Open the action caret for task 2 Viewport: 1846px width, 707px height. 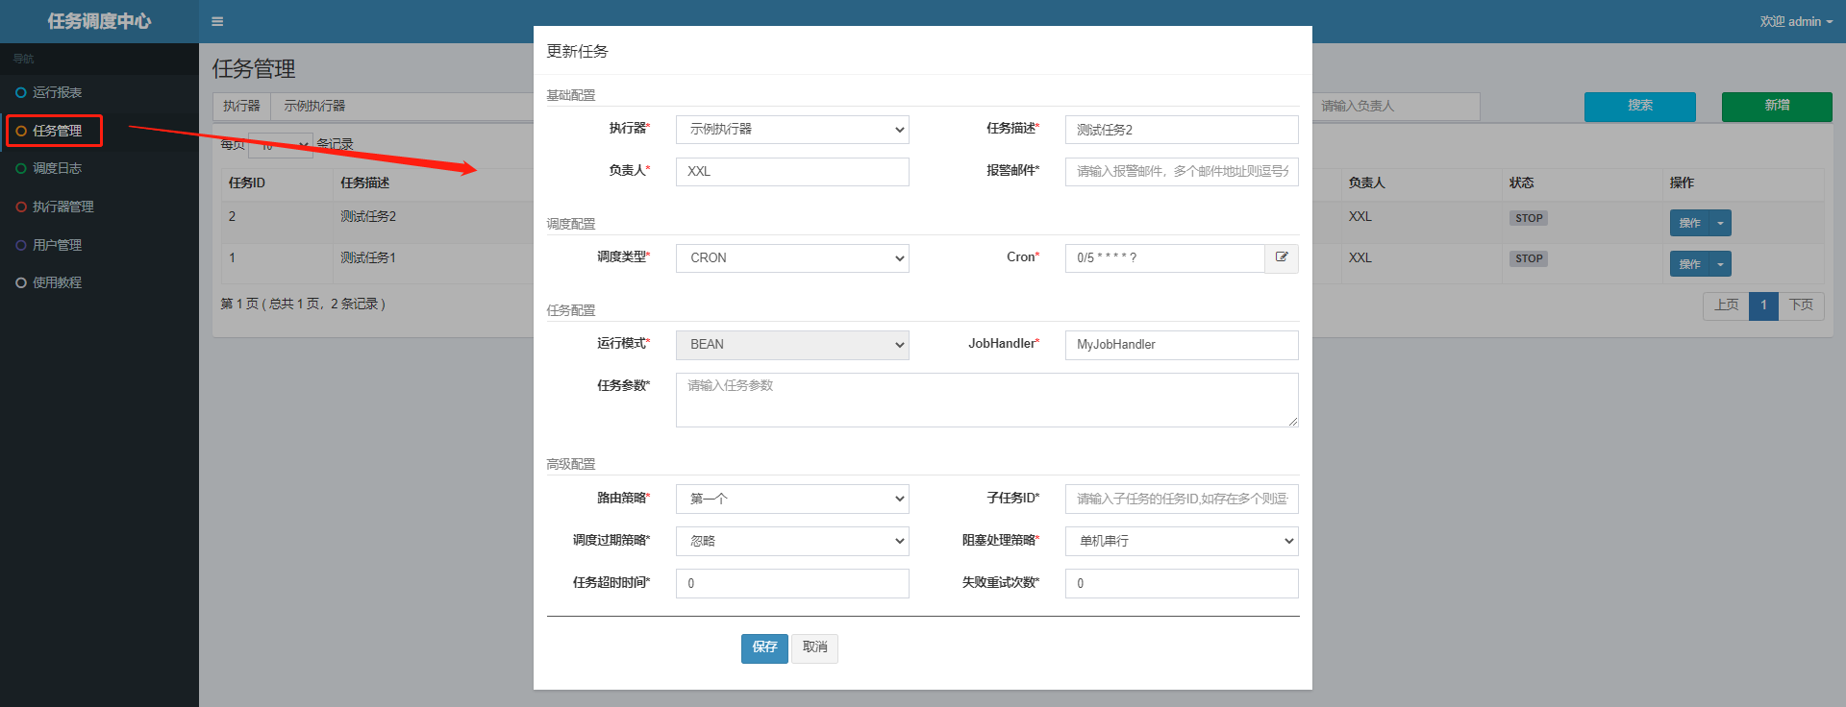click(1720, 223)
